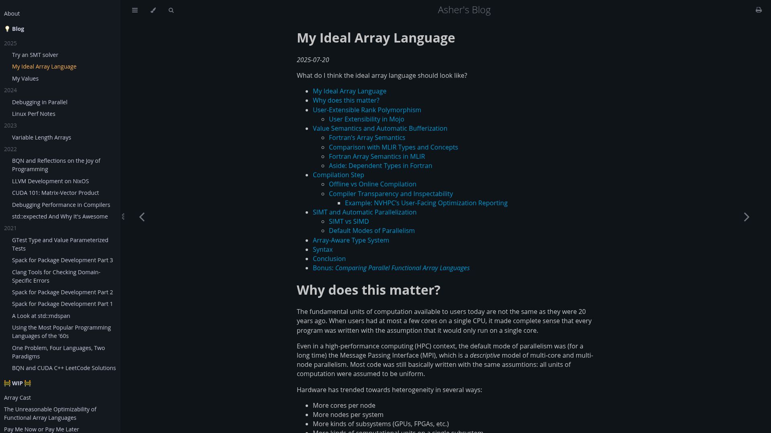The image size is (771, 433).
Task: Jump to 'SIMT vs SIMD' link
Action: [349, 221]
